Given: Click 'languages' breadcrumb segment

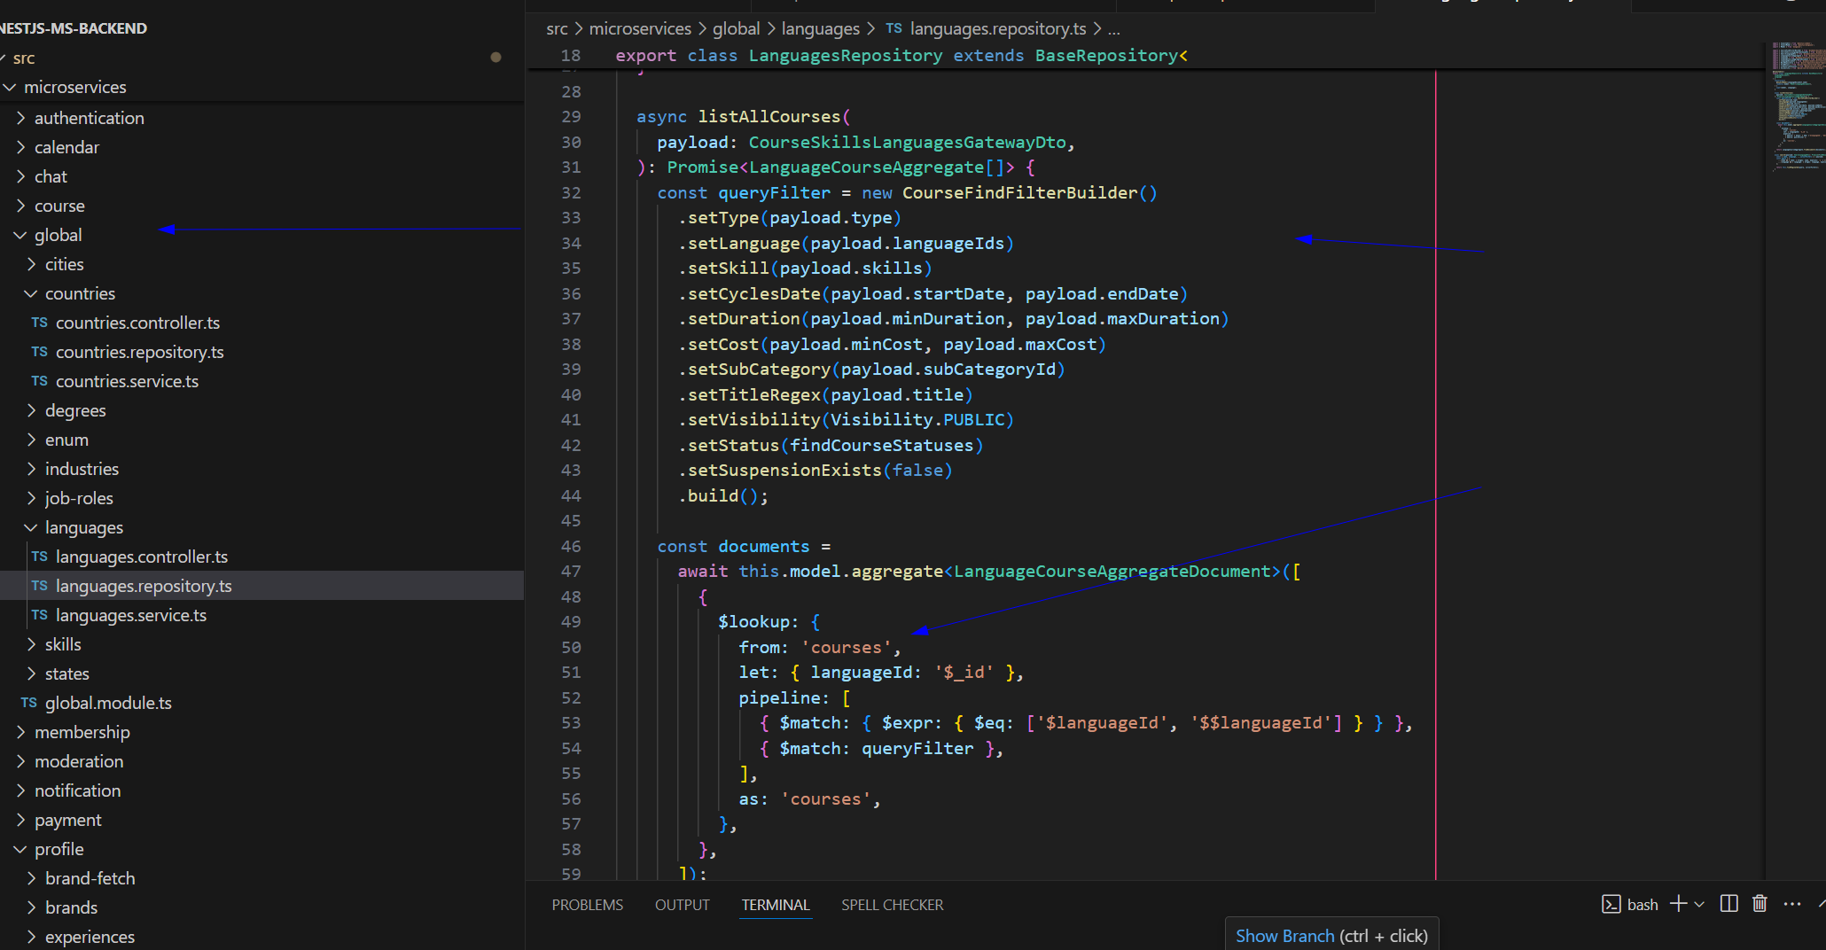Looking at the screenshot, I should tap(820, 28).
